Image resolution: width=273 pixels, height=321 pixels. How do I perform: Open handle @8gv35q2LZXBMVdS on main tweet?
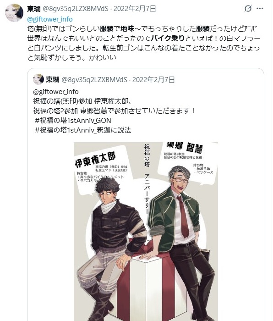pyautogui.click(x=76, y=9)
